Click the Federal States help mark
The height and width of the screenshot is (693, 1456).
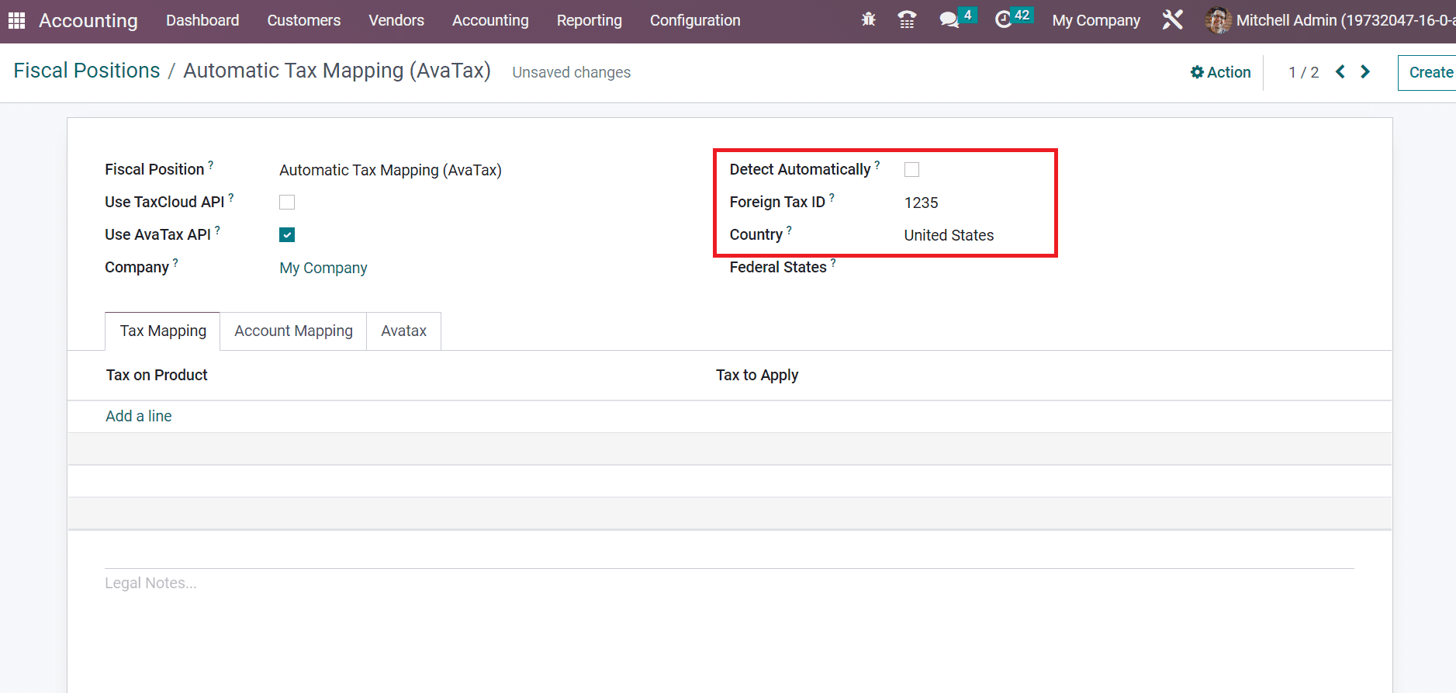(x=833, y=262)
